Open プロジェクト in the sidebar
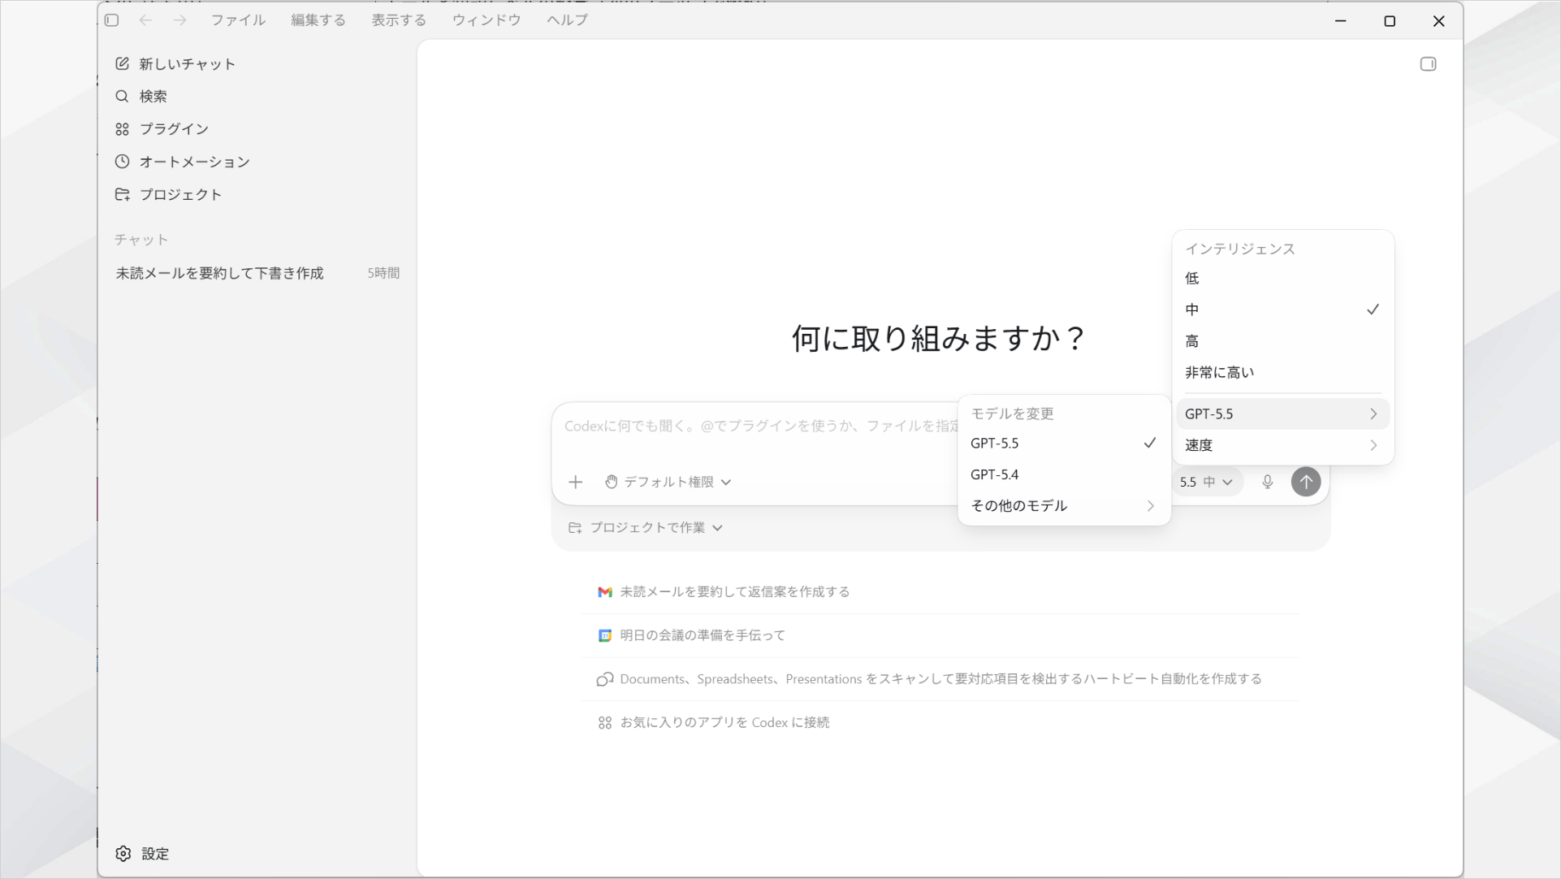Screen dimensions: 1561x879 tap(257, 194)
